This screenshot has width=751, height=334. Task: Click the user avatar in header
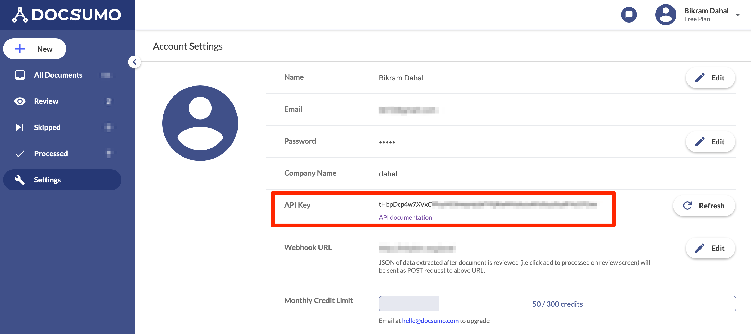(x=666, y=14)
